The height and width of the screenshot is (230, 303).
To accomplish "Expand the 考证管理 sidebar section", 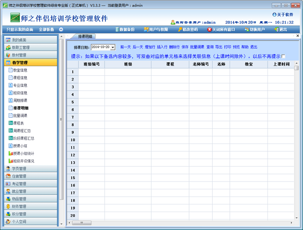I will [x=30, y=183].
